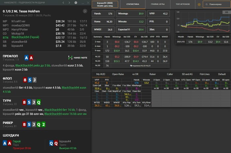Click player name N1ceR1ver
This screenshot has width=231, height=153.
[x=18, y=21]
